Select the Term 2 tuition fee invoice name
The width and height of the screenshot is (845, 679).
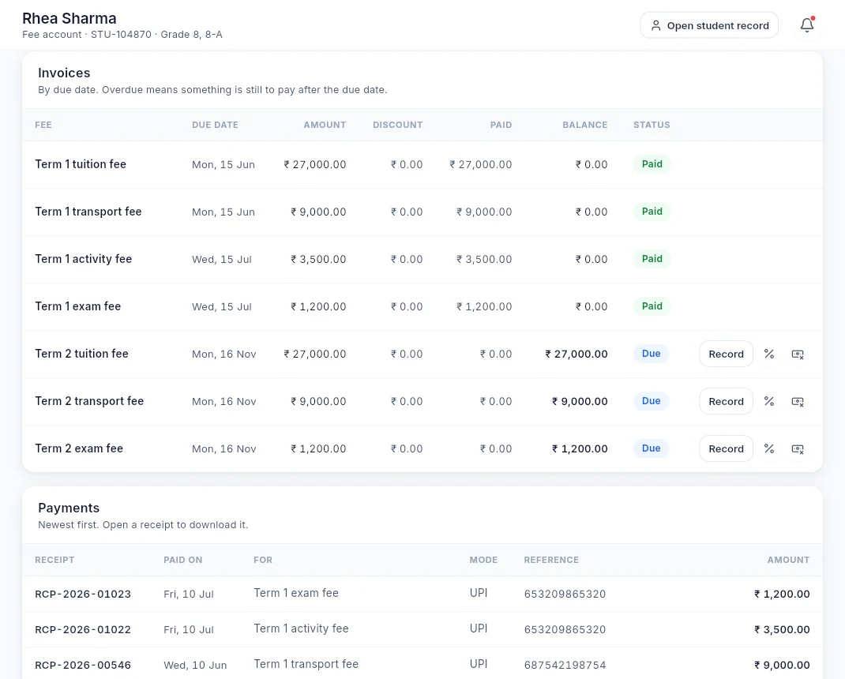pos(82,354)
